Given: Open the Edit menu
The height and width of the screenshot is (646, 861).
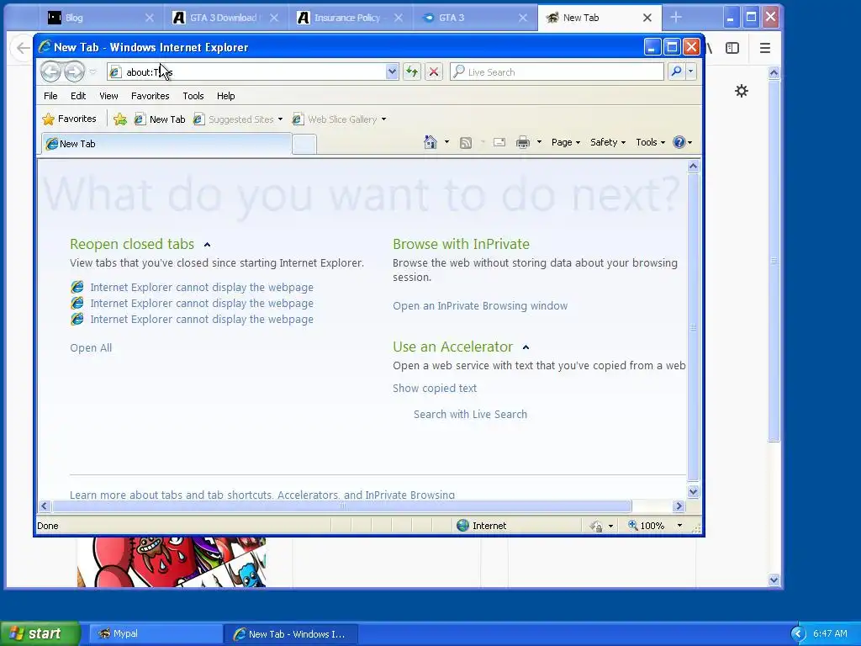Looking at the screenshot, I should pos(78,96).
